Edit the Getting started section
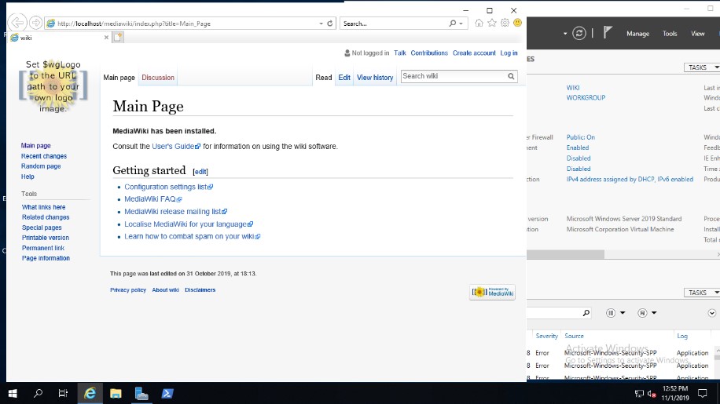720x404 pixels. [x=200, y=172]
